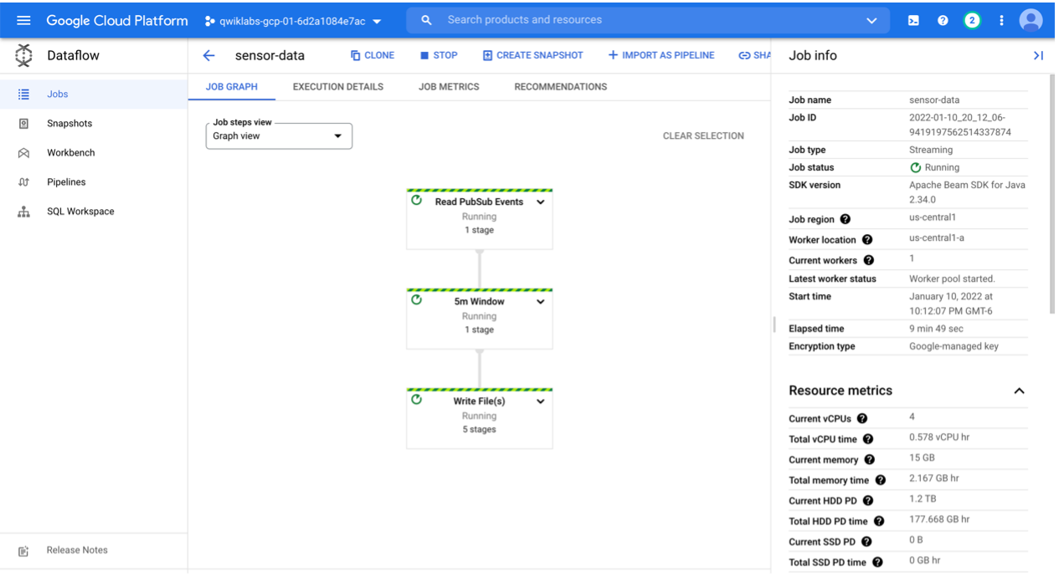Click help icon next to Total SSD PD time
Screen dimensions: 1059x577
(877, 562)
